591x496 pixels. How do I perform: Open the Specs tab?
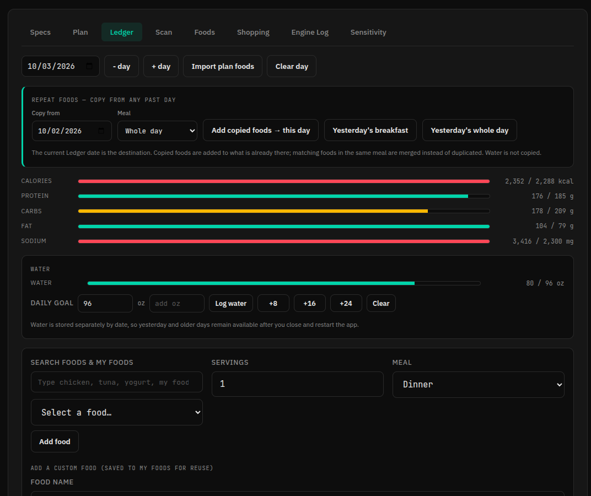click(40, 32)
